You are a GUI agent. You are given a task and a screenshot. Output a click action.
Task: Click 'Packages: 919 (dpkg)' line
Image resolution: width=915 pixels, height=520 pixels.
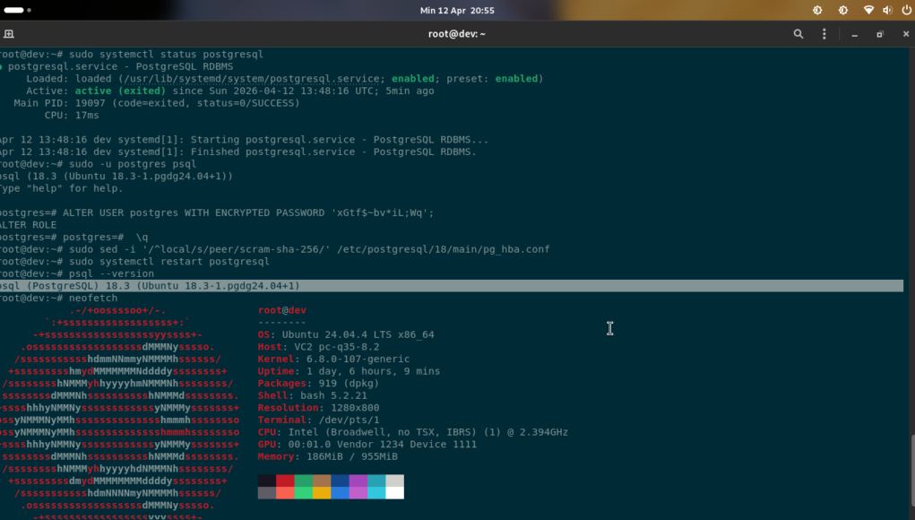tap(319, 384)
